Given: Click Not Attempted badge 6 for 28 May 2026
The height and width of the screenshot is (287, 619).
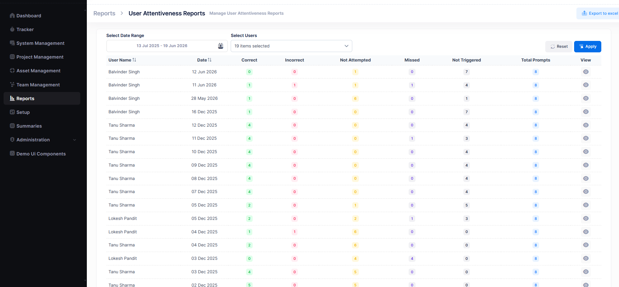Looking at the screenshot, I should tap(355, 99).
